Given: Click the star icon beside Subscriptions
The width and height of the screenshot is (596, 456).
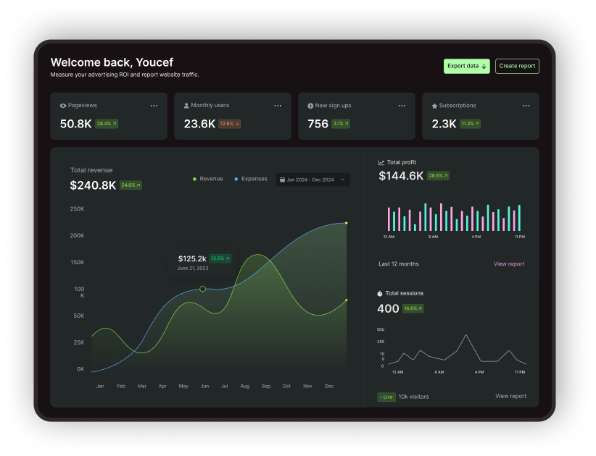Looking at the screenshot, I should [434, 106].
